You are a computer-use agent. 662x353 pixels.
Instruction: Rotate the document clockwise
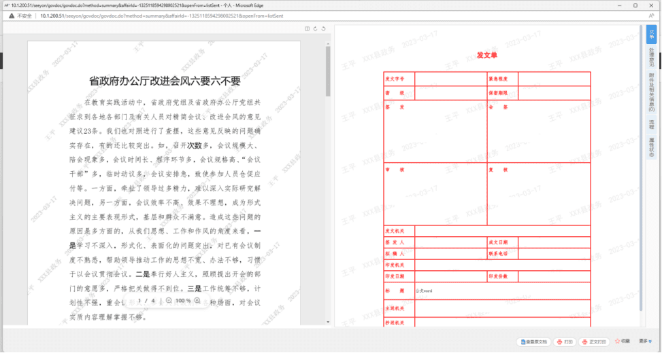pyautogui.click(x=315, y=29)
